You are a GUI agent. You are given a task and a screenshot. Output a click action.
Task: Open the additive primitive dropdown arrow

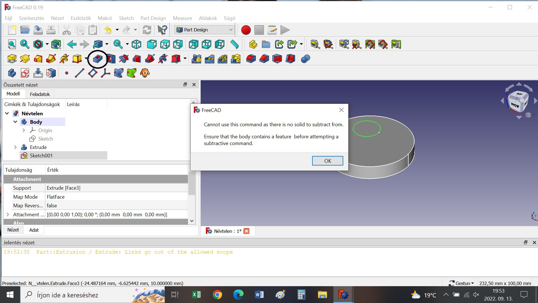click(x=85, y=59)
